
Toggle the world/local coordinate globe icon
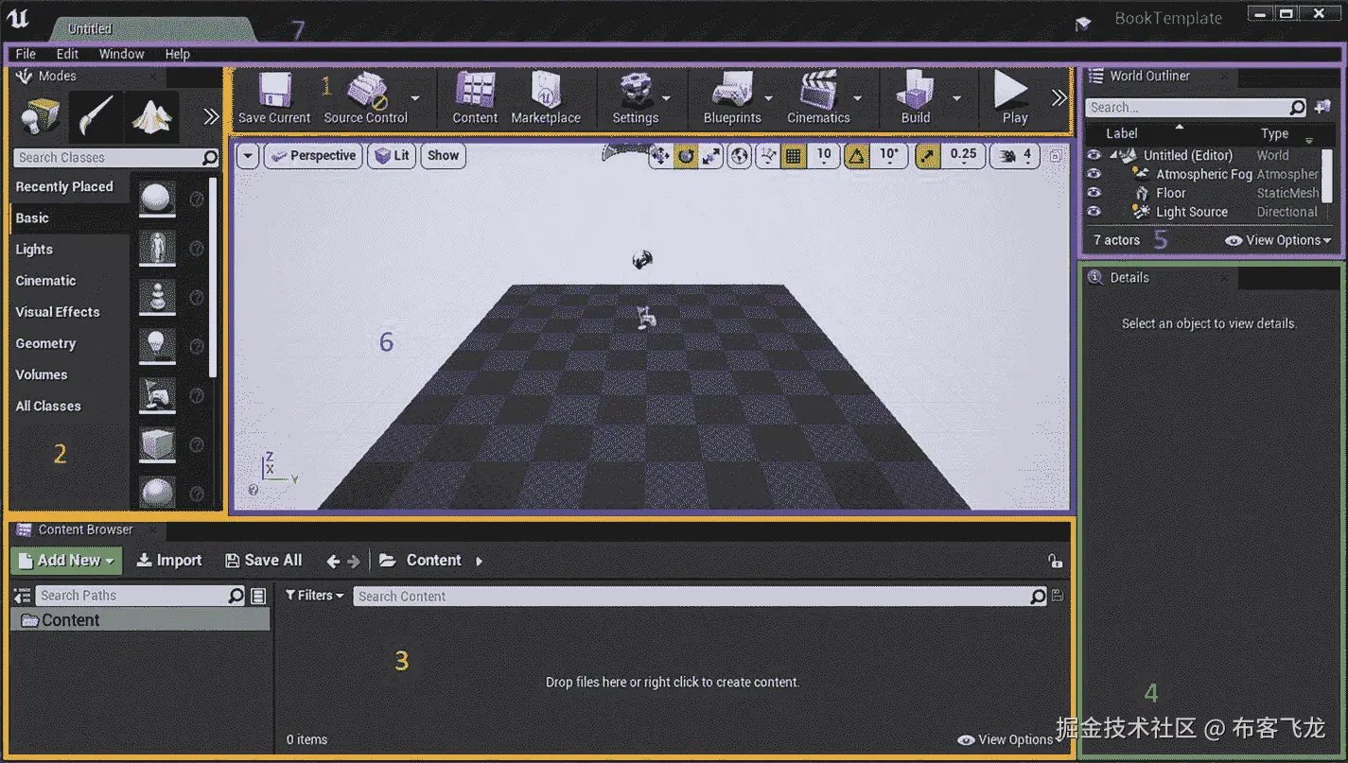coord(740,156)
